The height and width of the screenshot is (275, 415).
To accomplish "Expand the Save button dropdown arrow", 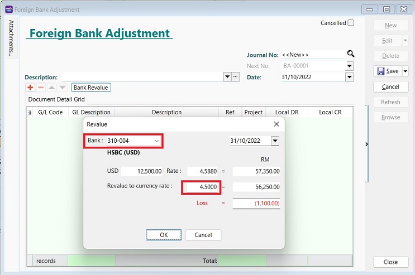I will click(406, 71).
